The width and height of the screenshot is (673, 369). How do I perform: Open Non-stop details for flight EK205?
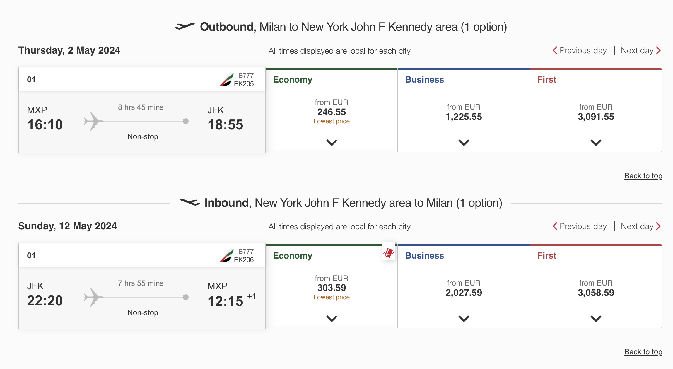click(143, 136)
